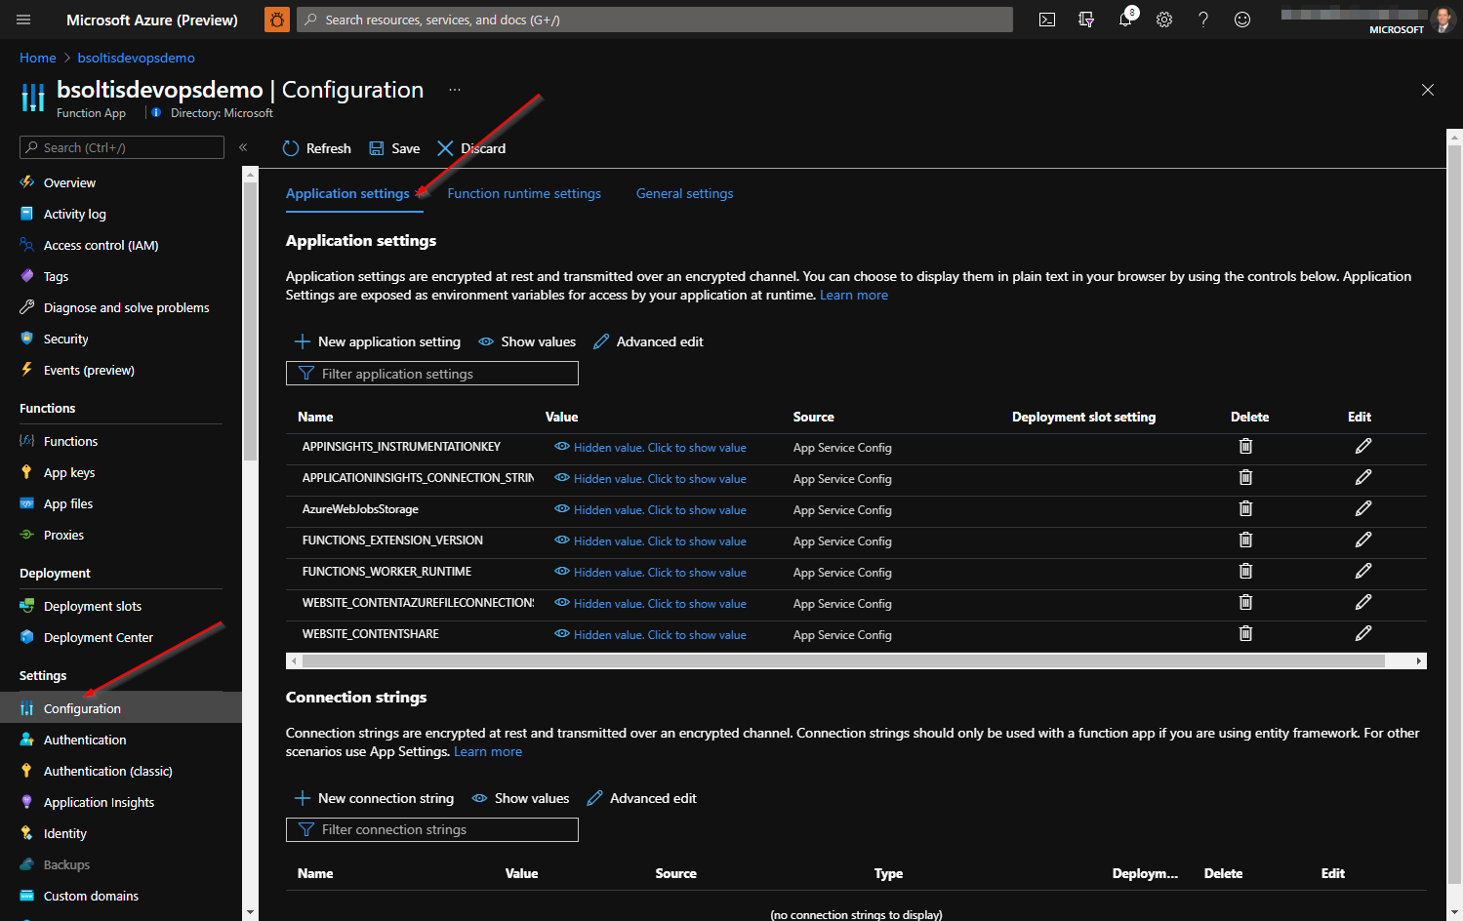Toggle Show values for connection strings
1463x921 pixels.
pos(520,798)
